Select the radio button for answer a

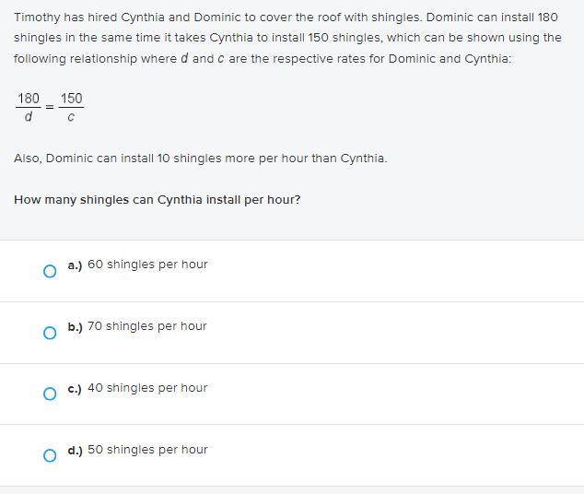click(x=50, y=271)
